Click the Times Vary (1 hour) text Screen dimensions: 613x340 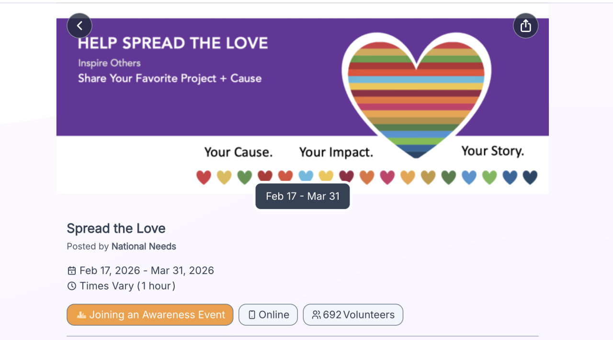coord(127,286)
